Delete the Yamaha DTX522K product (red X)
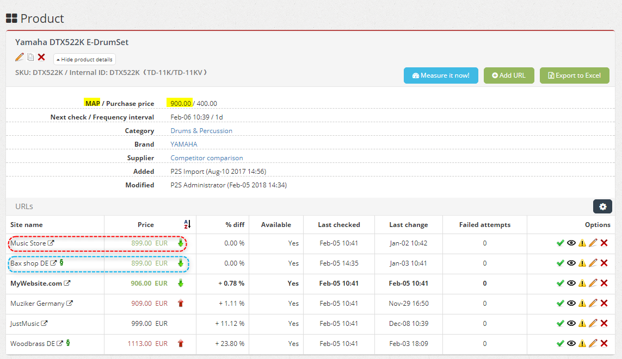622x359 pixels. [x=41, y=58]
